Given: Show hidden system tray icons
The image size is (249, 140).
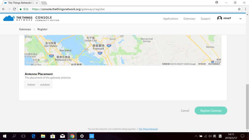Looking at the screenshot, I should click(196, 136).
